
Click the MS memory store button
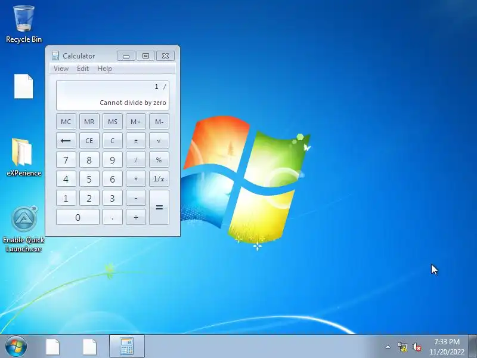pyautogui.click(x=113, y=122)
